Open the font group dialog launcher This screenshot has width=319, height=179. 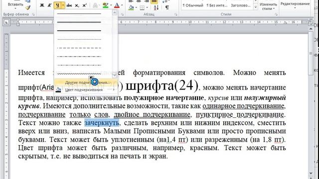(122, 14)
